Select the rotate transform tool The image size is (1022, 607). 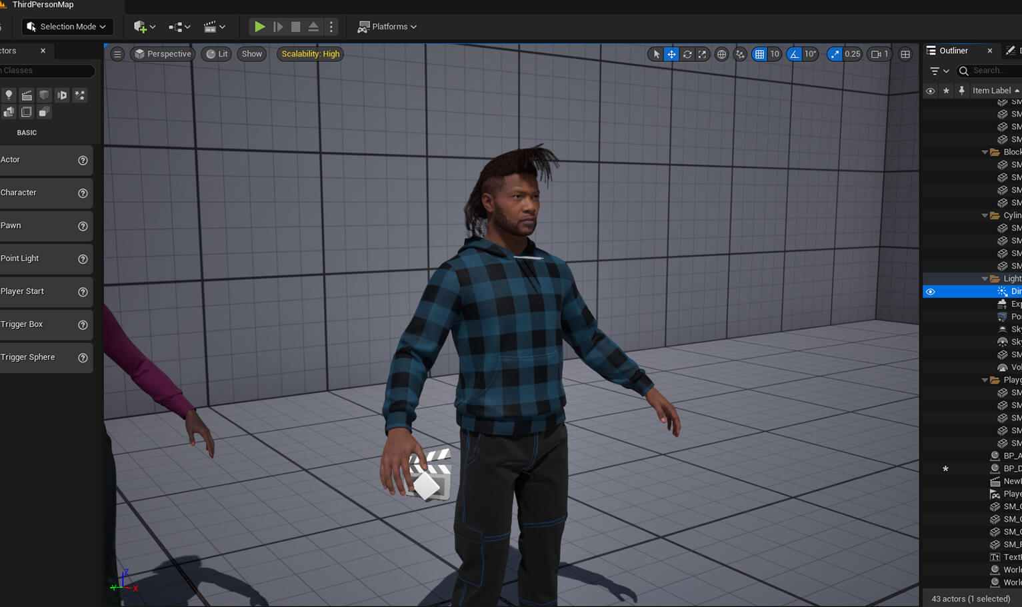click(x=687, y=54)
